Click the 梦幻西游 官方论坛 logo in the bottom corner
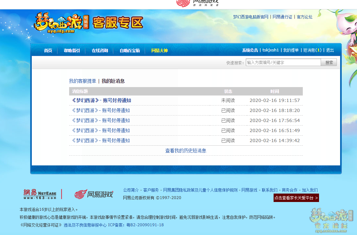Viewport: 357px width, 235px height. coord(331,220)
